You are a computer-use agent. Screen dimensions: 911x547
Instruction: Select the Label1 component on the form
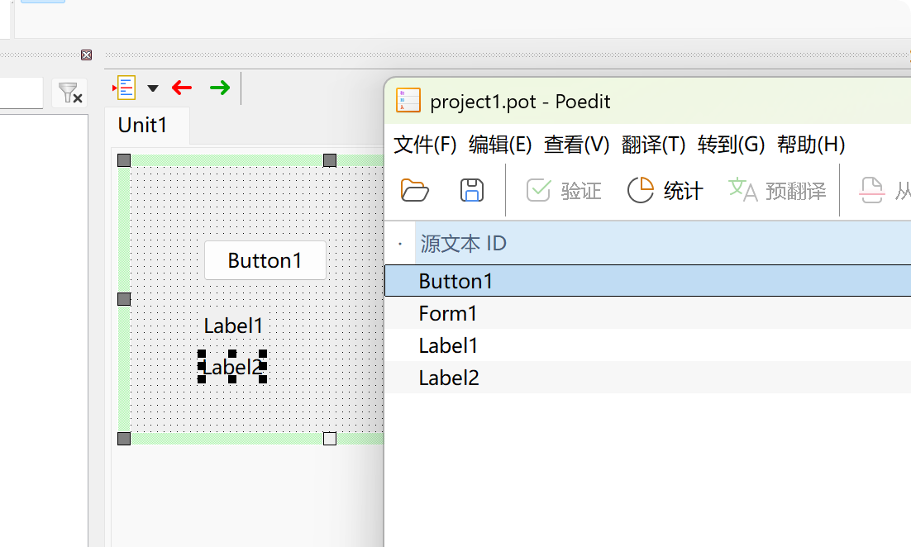pyautogui.click(x=233, y=326)
